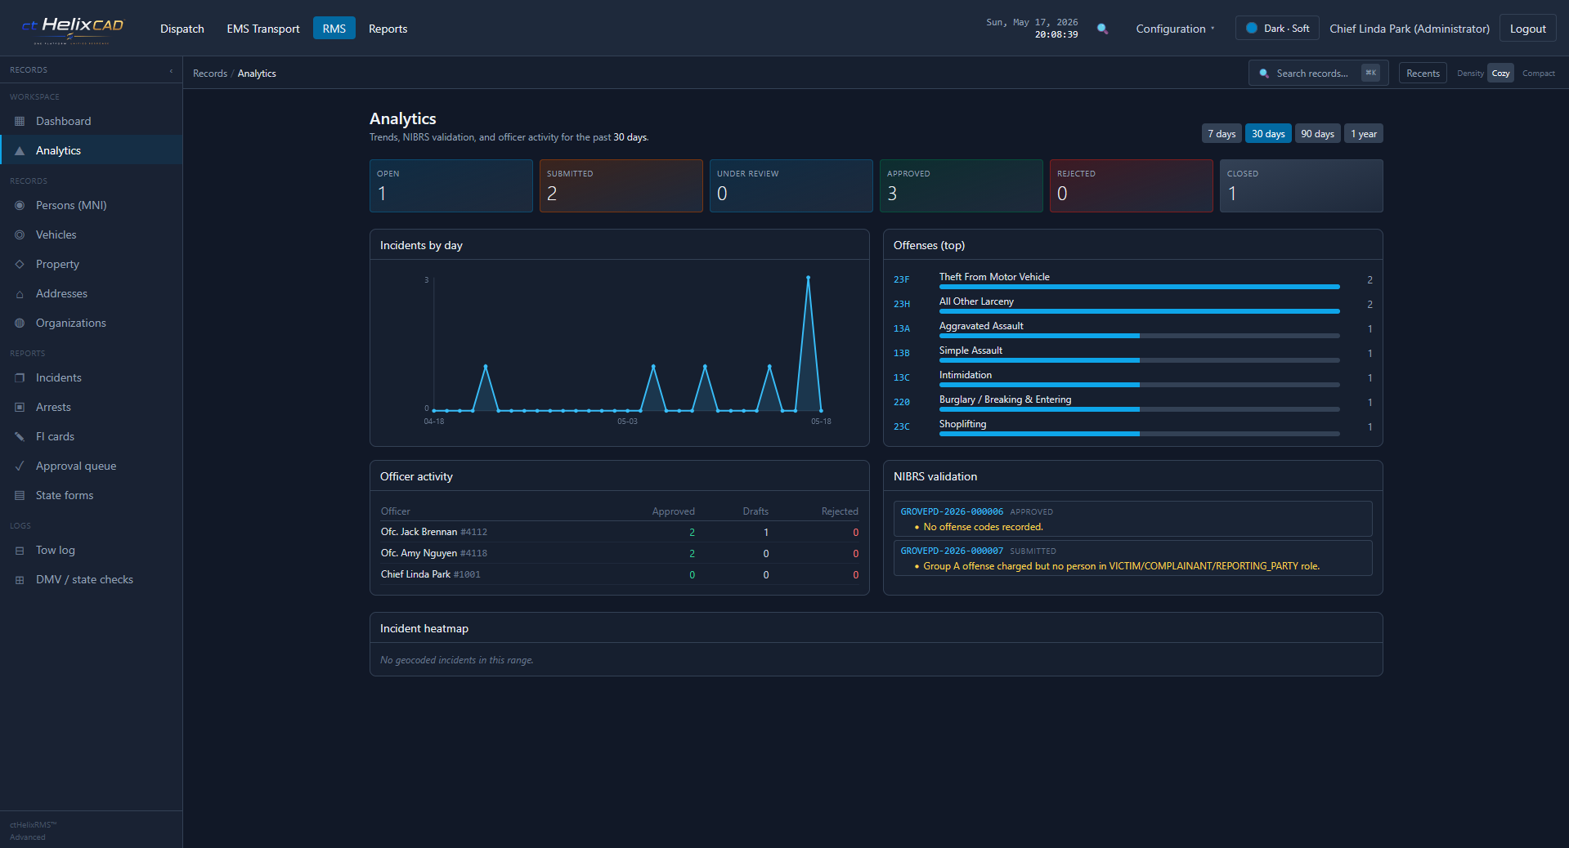Open the EMS Transport module tab
This screenshot has height=848, width=1569.
tap(263, 29)
